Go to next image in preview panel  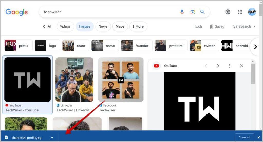[218, 66]
